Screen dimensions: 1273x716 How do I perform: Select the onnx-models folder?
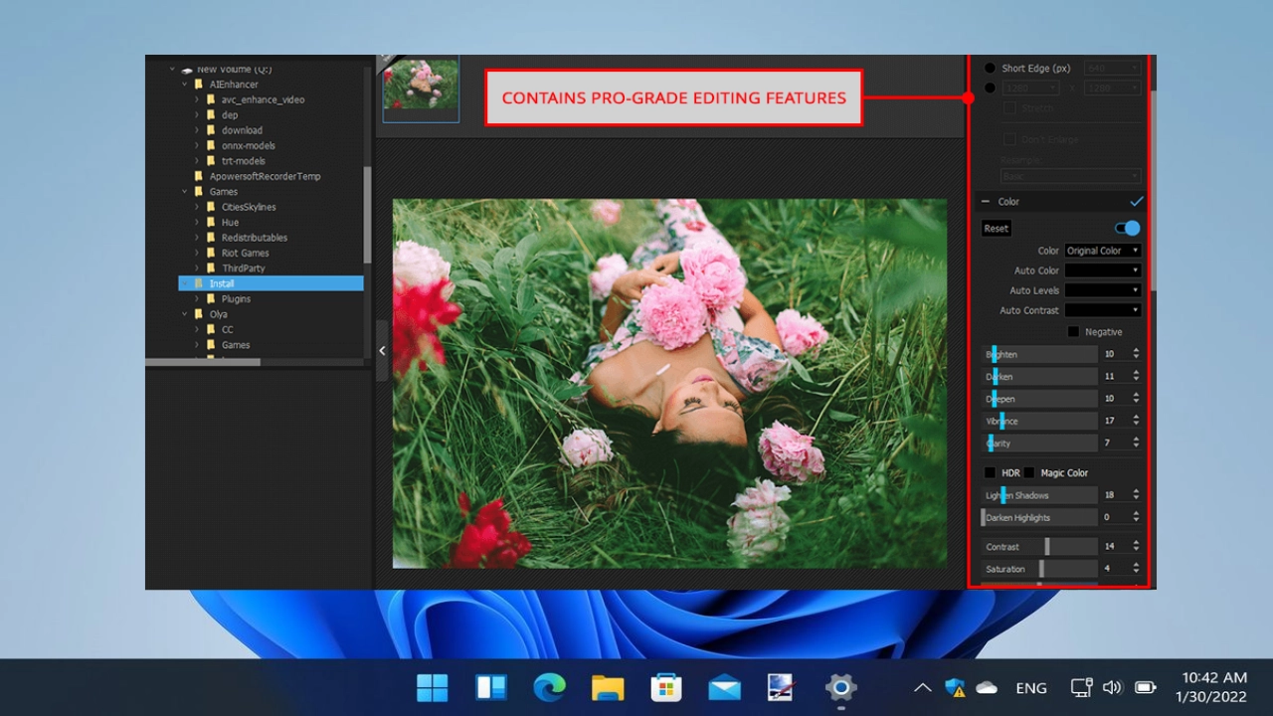[249, 145]
